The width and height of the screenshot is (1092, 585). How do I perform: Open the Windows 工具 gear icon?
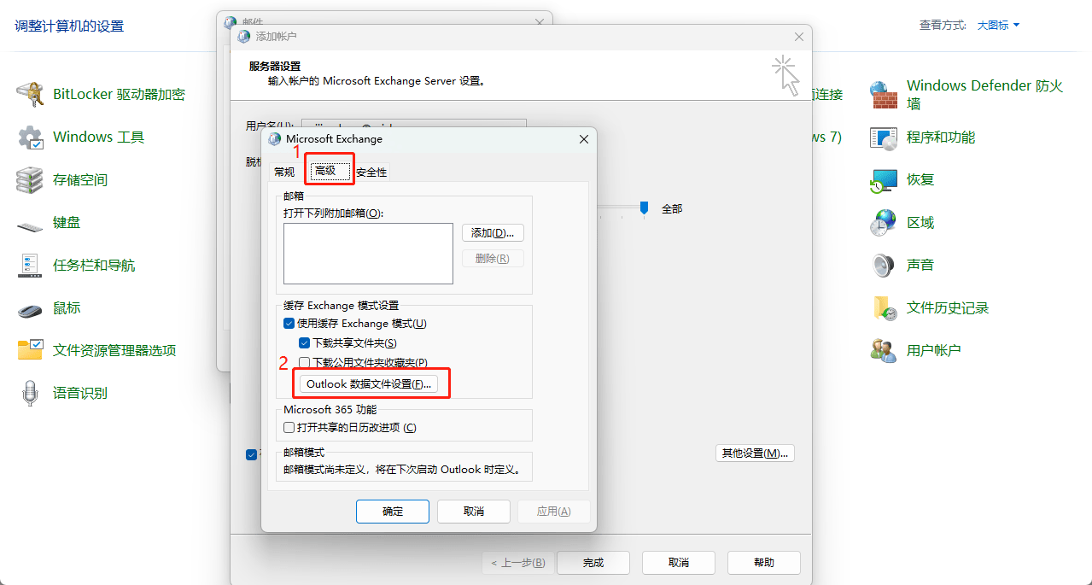pyautogui.click(x=30, y=137)
